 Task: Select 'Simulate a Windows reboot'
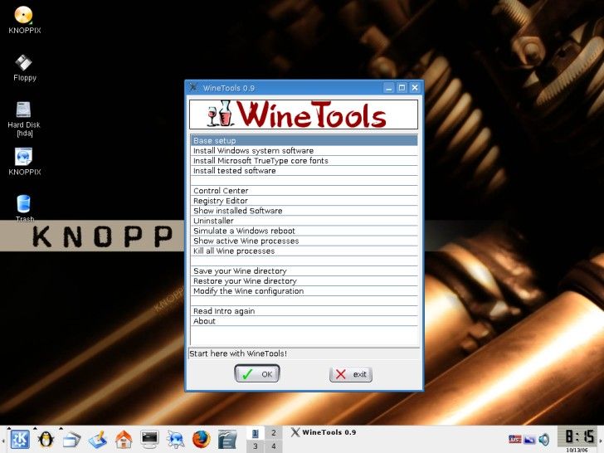tap(304, 231)
